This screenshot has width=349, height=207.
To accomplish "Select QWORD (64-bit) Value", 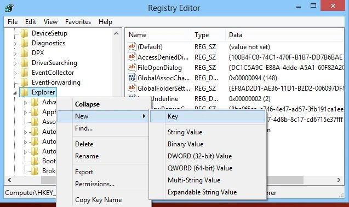I will click(208, 168).
